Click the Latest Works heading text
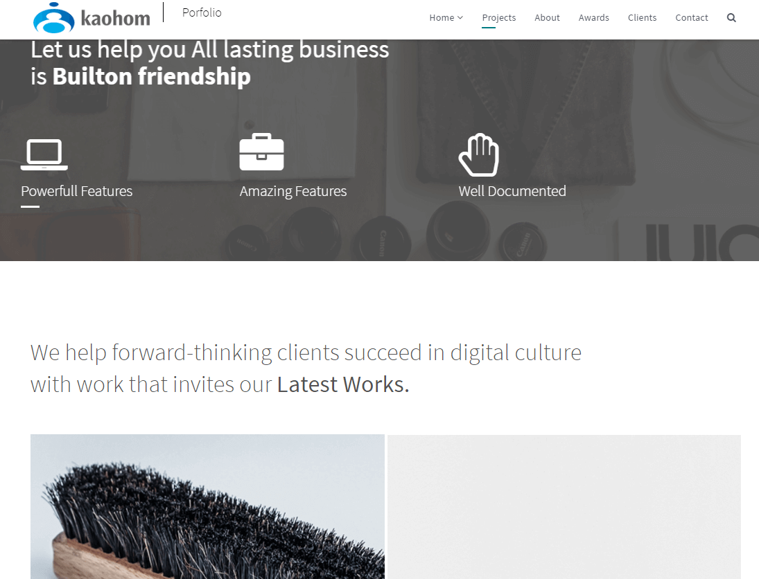 342,384
